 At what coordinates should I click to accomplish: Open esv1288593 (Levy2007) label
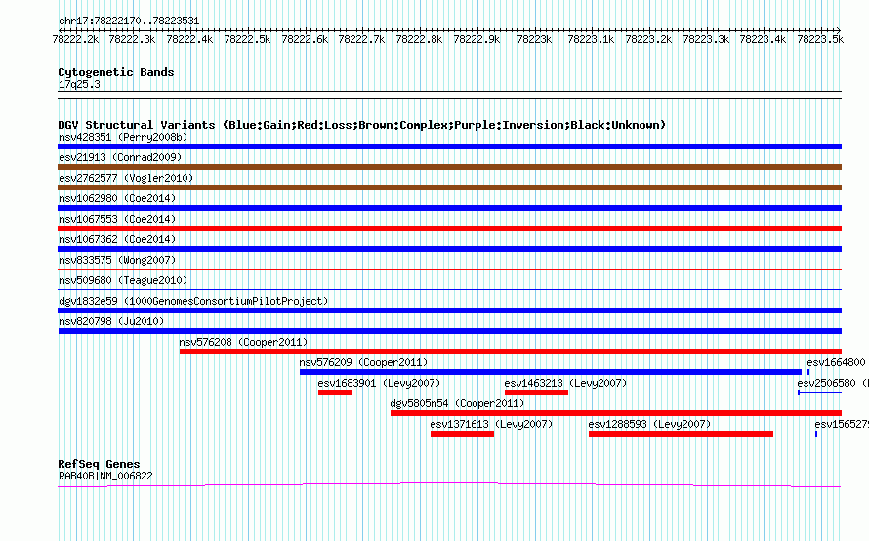click(649, 424)
